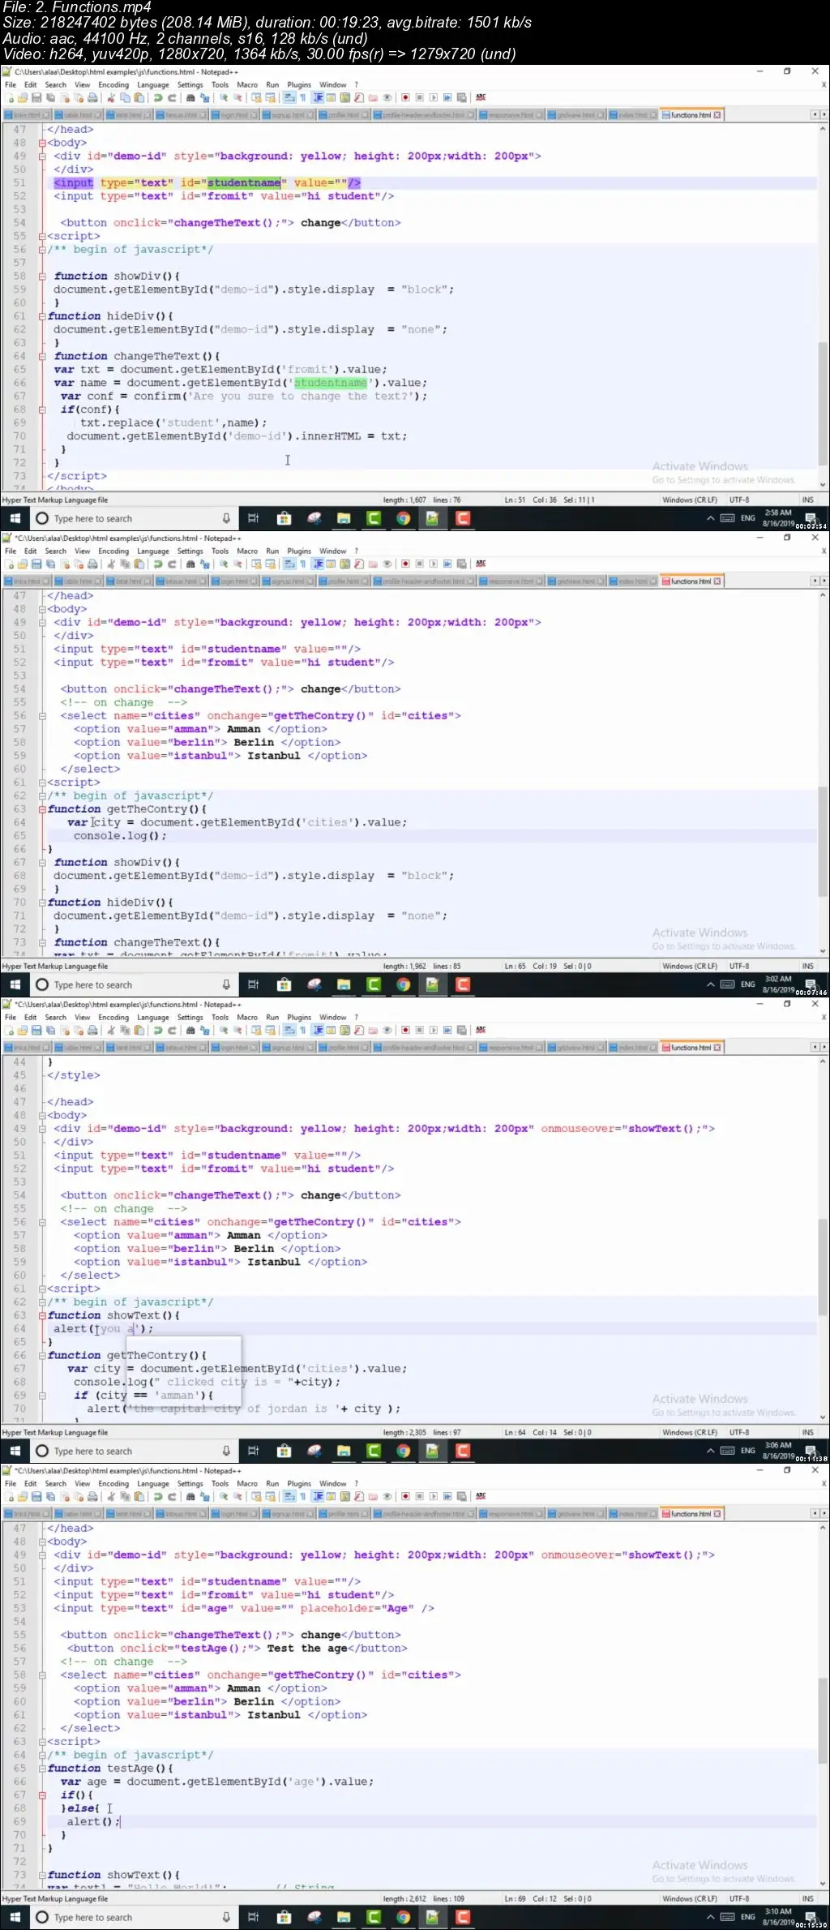Click the Redo arrow icon in the 3:02 AM frame
This screenshot has height=1930, width=830.
click(172, 564)
